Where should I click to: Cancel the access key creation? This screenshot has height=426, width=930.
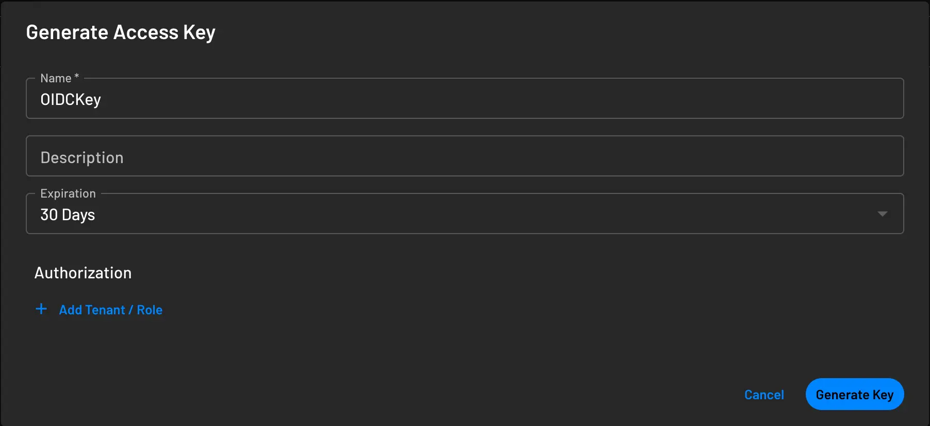(x=764, y=394)
